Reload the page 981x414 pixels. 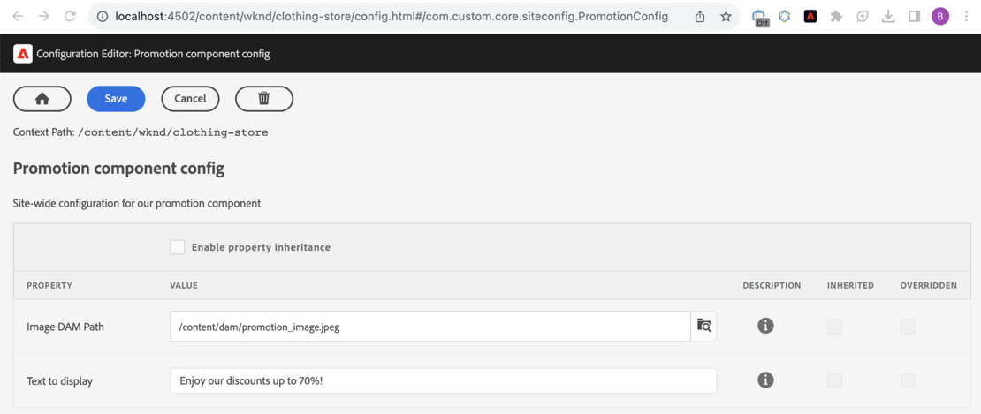pos(70,17)
